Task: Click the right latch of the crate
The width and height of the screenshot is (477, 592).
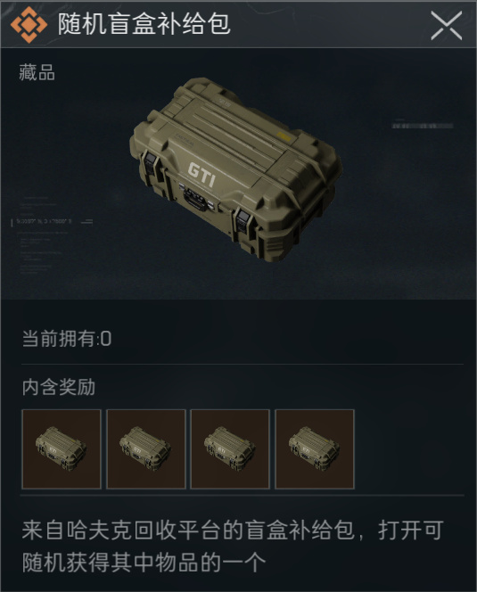Action: point(243,223)
